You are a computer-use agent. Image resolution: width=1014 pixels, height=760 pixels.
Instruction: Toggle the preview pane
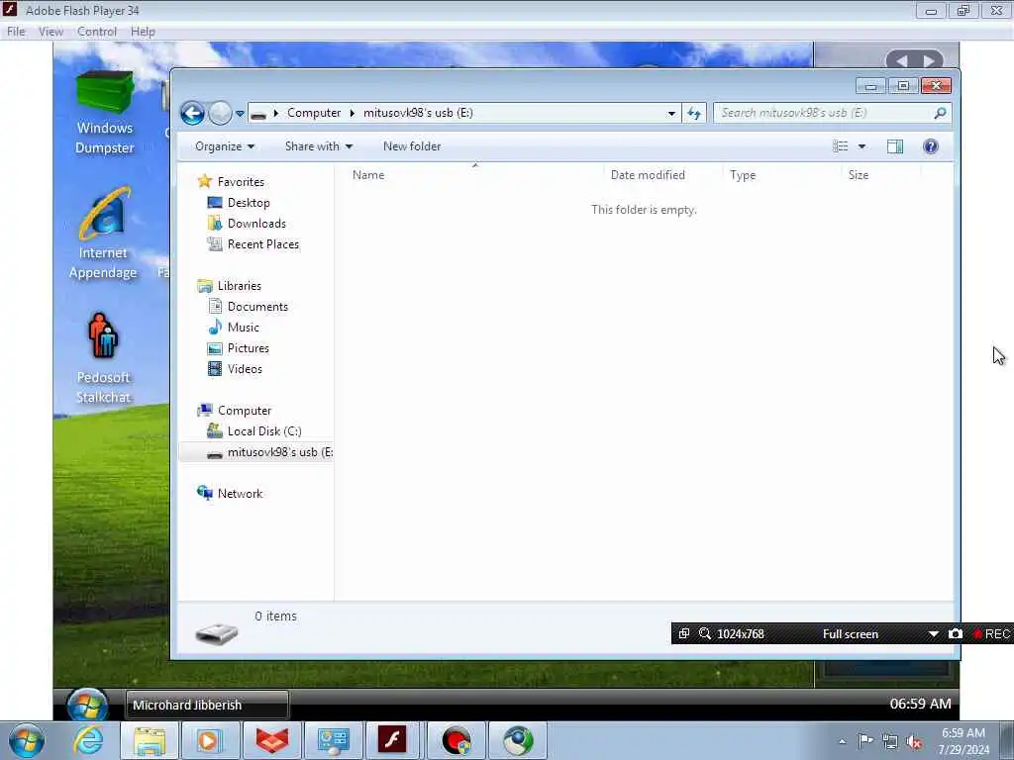[895, 146]
